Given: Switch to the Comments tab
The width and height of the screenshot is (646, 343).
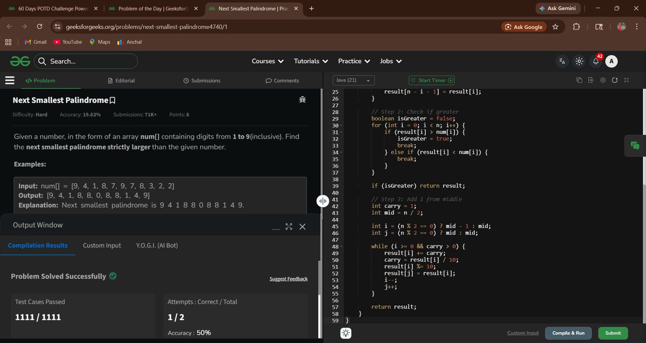Looking at the screenshot, I should pos(283,81).
